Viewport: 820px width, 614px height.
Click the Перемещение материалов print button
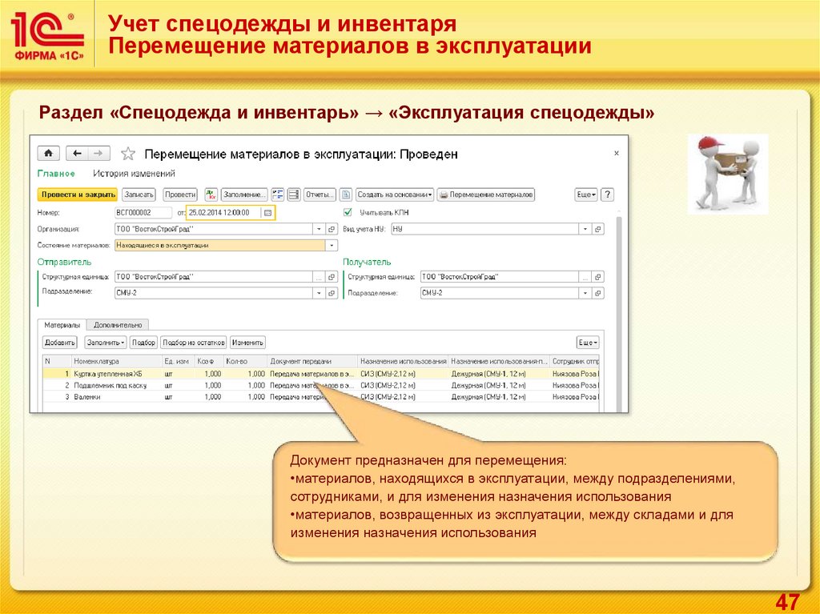coord(486,195)
